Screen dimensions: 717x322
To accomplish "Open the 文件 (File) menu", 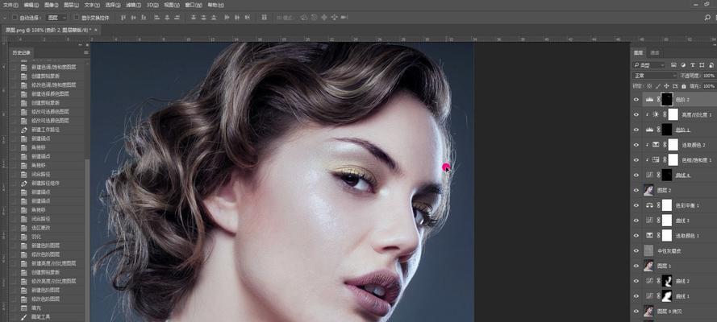I will pyautogui.click(x=11, y=5).
